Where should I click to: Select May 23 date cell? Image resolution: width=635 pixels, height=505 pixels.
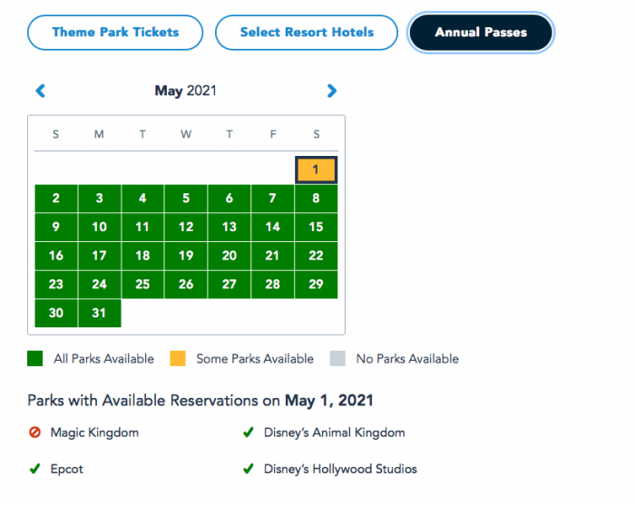point(56,285)
